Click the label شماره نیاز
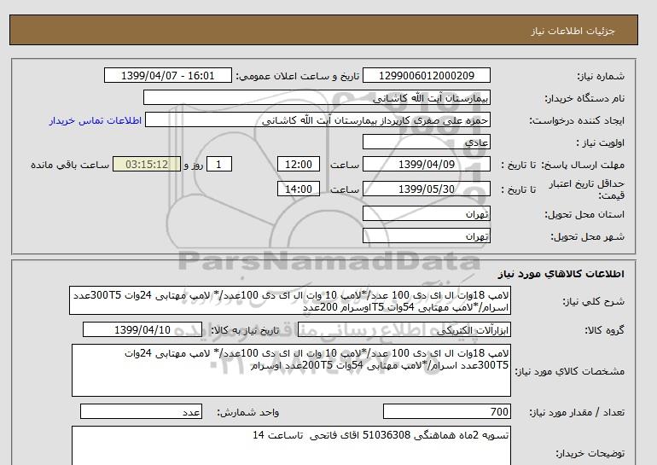This screenshot has width=657, height=465. click(601, 76)
